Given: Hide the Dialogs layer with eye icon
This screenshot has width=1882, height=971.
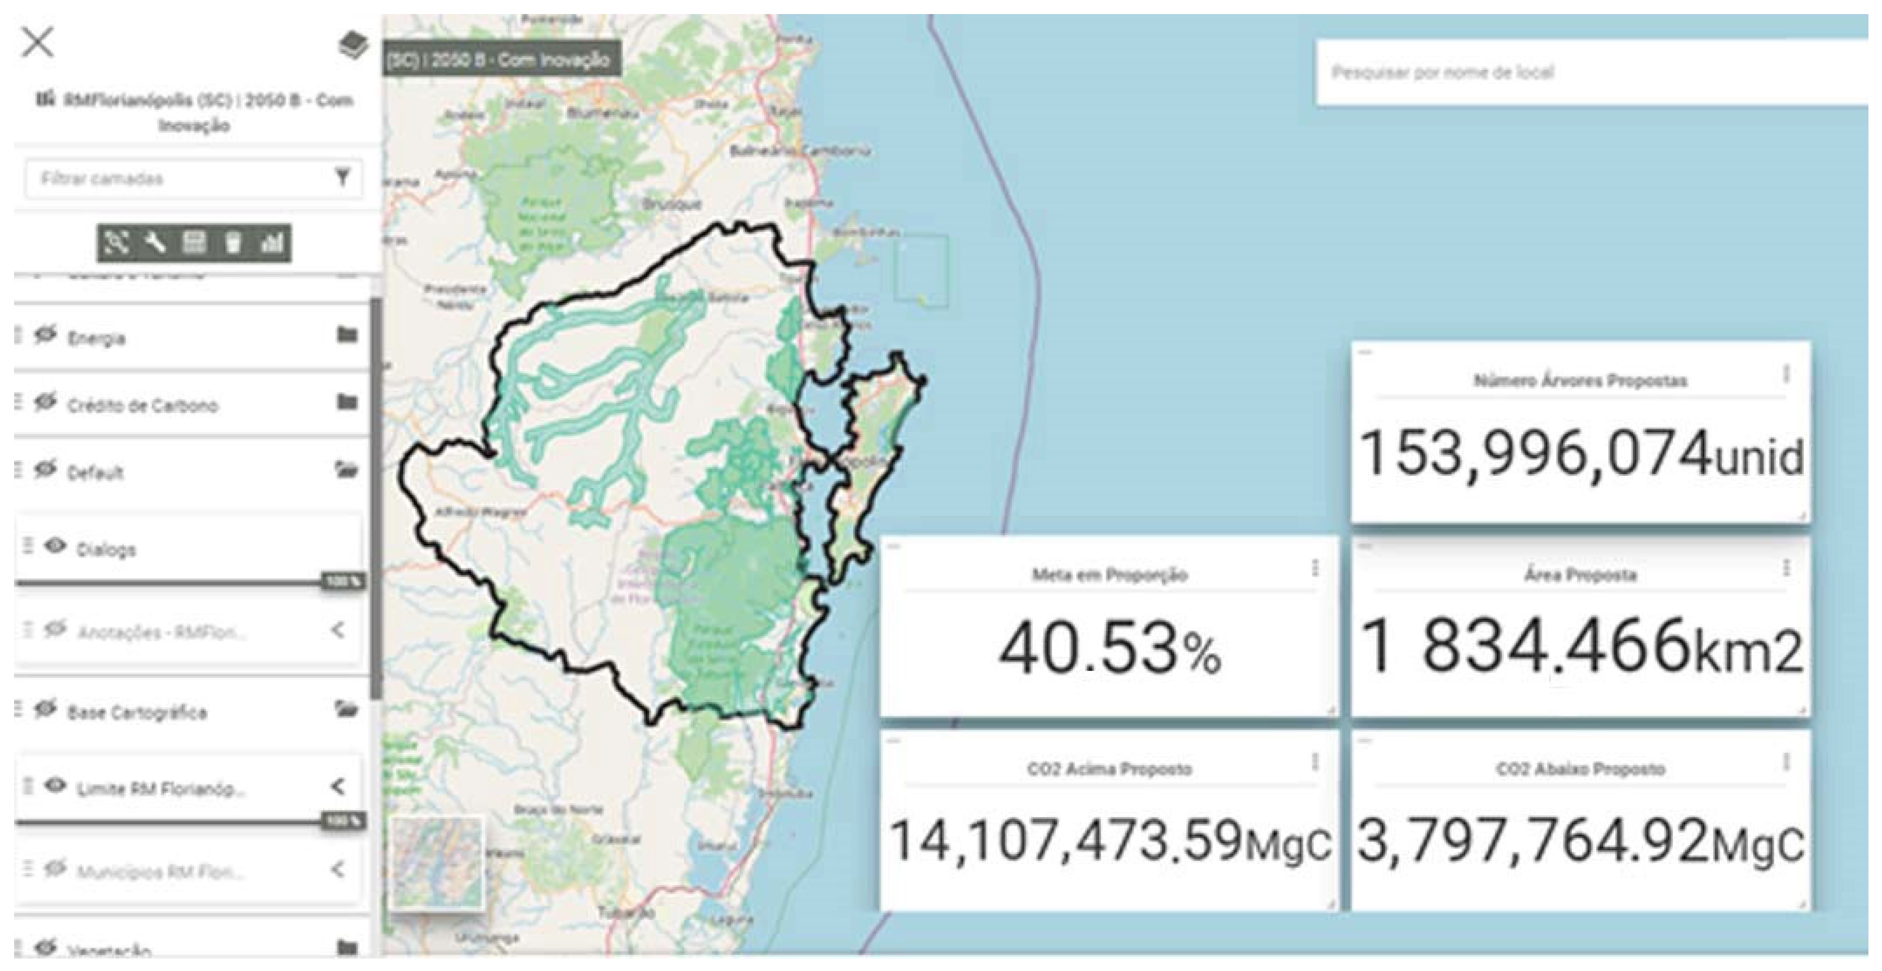Looking at the screenshot, I should (x=56, y=546).
